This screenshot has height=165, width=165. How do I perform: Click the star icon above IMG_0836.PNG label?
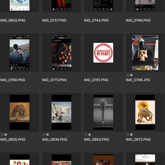[x=48, y=134]
